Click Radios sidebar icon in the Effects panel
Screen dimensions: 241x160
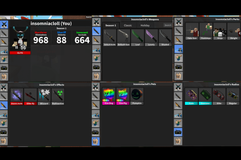[4, 132]
